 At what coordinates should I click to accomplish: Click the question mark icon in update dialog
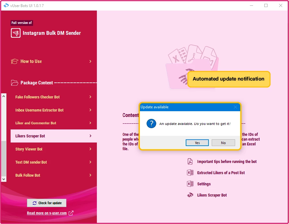pyautogui.click(x=151, y=124)
